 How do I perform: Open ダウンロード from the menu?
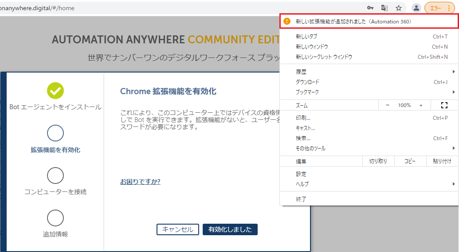pos(369,82)
